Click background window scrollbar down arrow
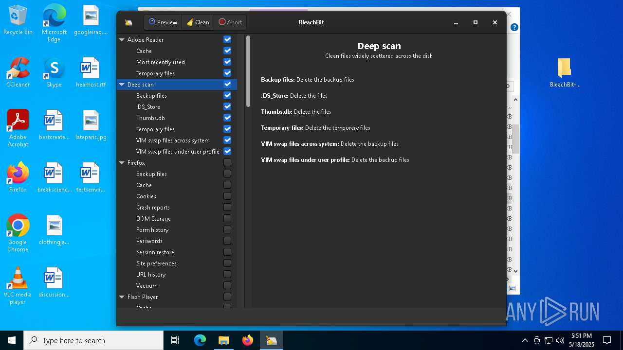The height and width of the screenshot is (350, 623). [x=516, y=271]
